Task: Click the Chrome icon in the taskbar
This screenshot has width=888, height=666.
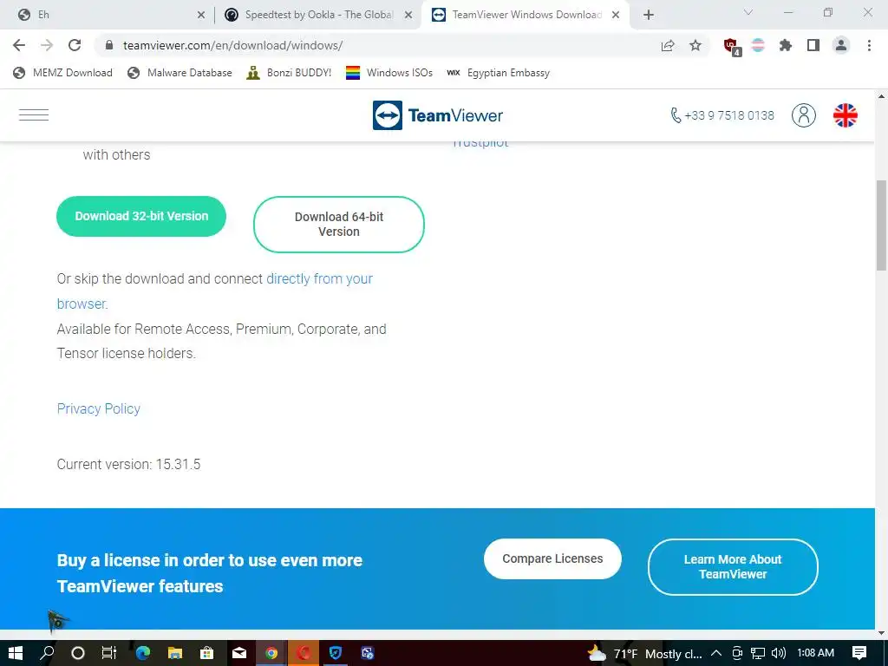Action: coord(271,653)
